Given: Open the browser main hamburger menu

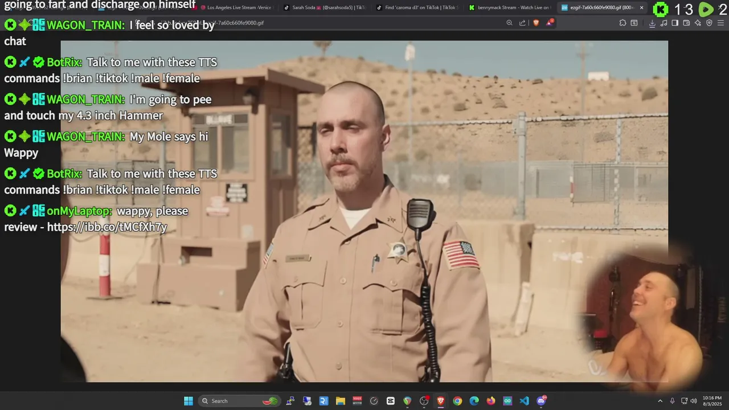Looking at the screenshot, I should tap(720, 23).
